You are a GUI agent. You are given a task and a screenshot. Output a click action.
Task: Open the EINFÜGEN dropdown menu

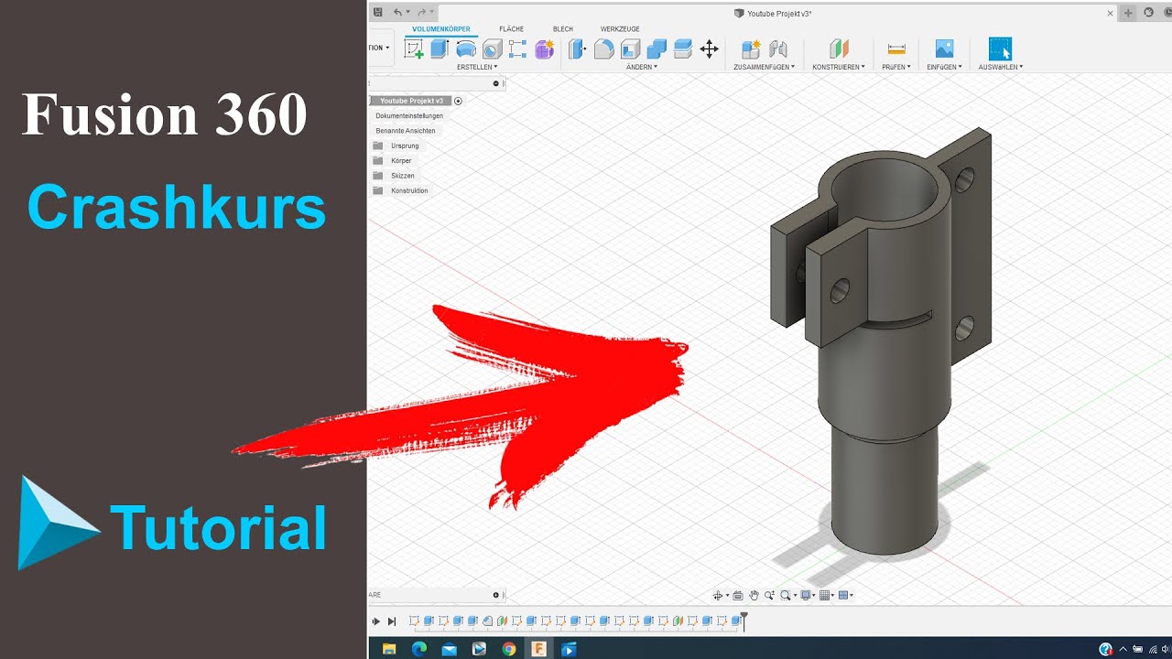[944, 67]
